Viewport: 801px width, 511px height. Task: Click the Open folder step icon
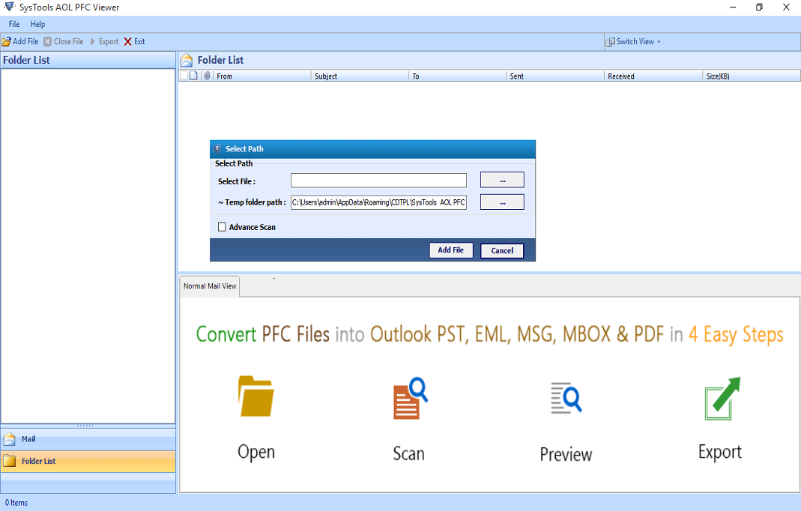tap(256, 396)
